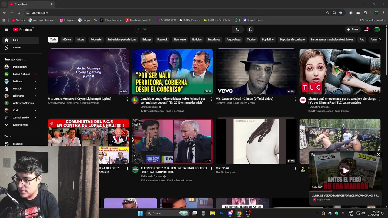
Task: Open Gustavo Cerati Crimen video thumbnail
Action: (256, 72)
